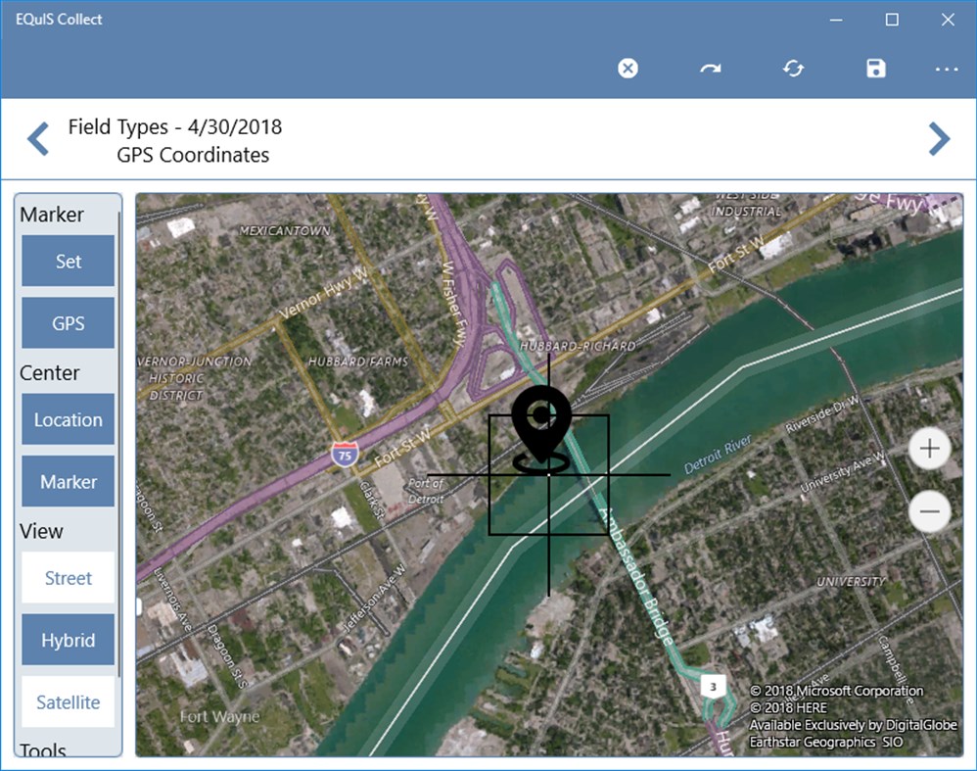Click the Field Types - 4/30/2018 title
Image resolution: width=977 pixels, height=771 pixels.
tap(175, 126)
